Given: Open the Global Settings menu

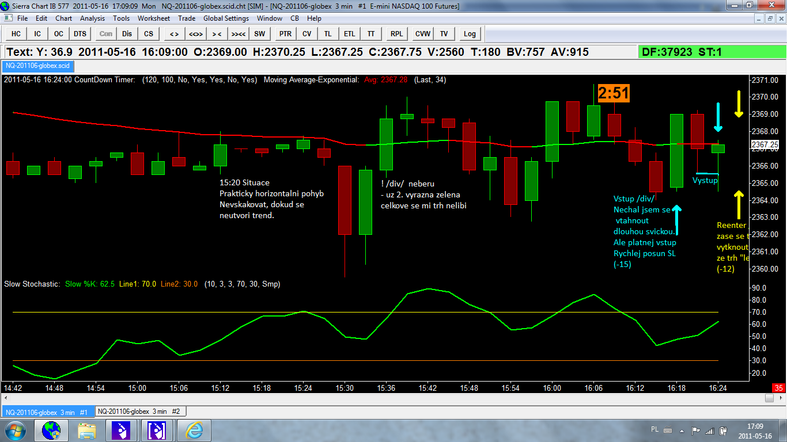Looking at the screenshot, I should (226, 18).
